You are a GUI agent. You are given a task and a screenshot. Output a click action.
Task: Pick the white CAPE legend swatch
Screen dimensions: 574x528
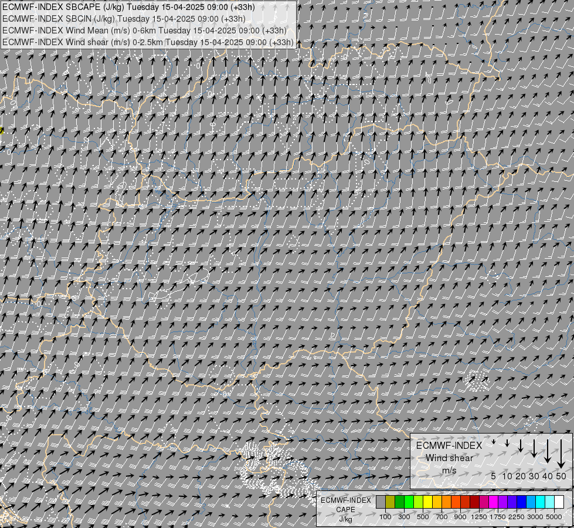(x=559, y=502)
